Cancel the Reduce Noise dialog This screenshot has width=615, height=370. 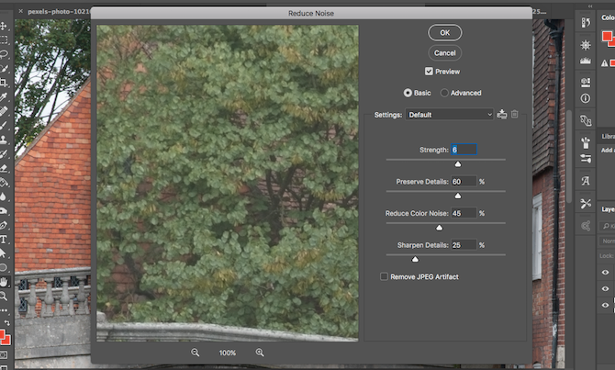tap(444, 53)
